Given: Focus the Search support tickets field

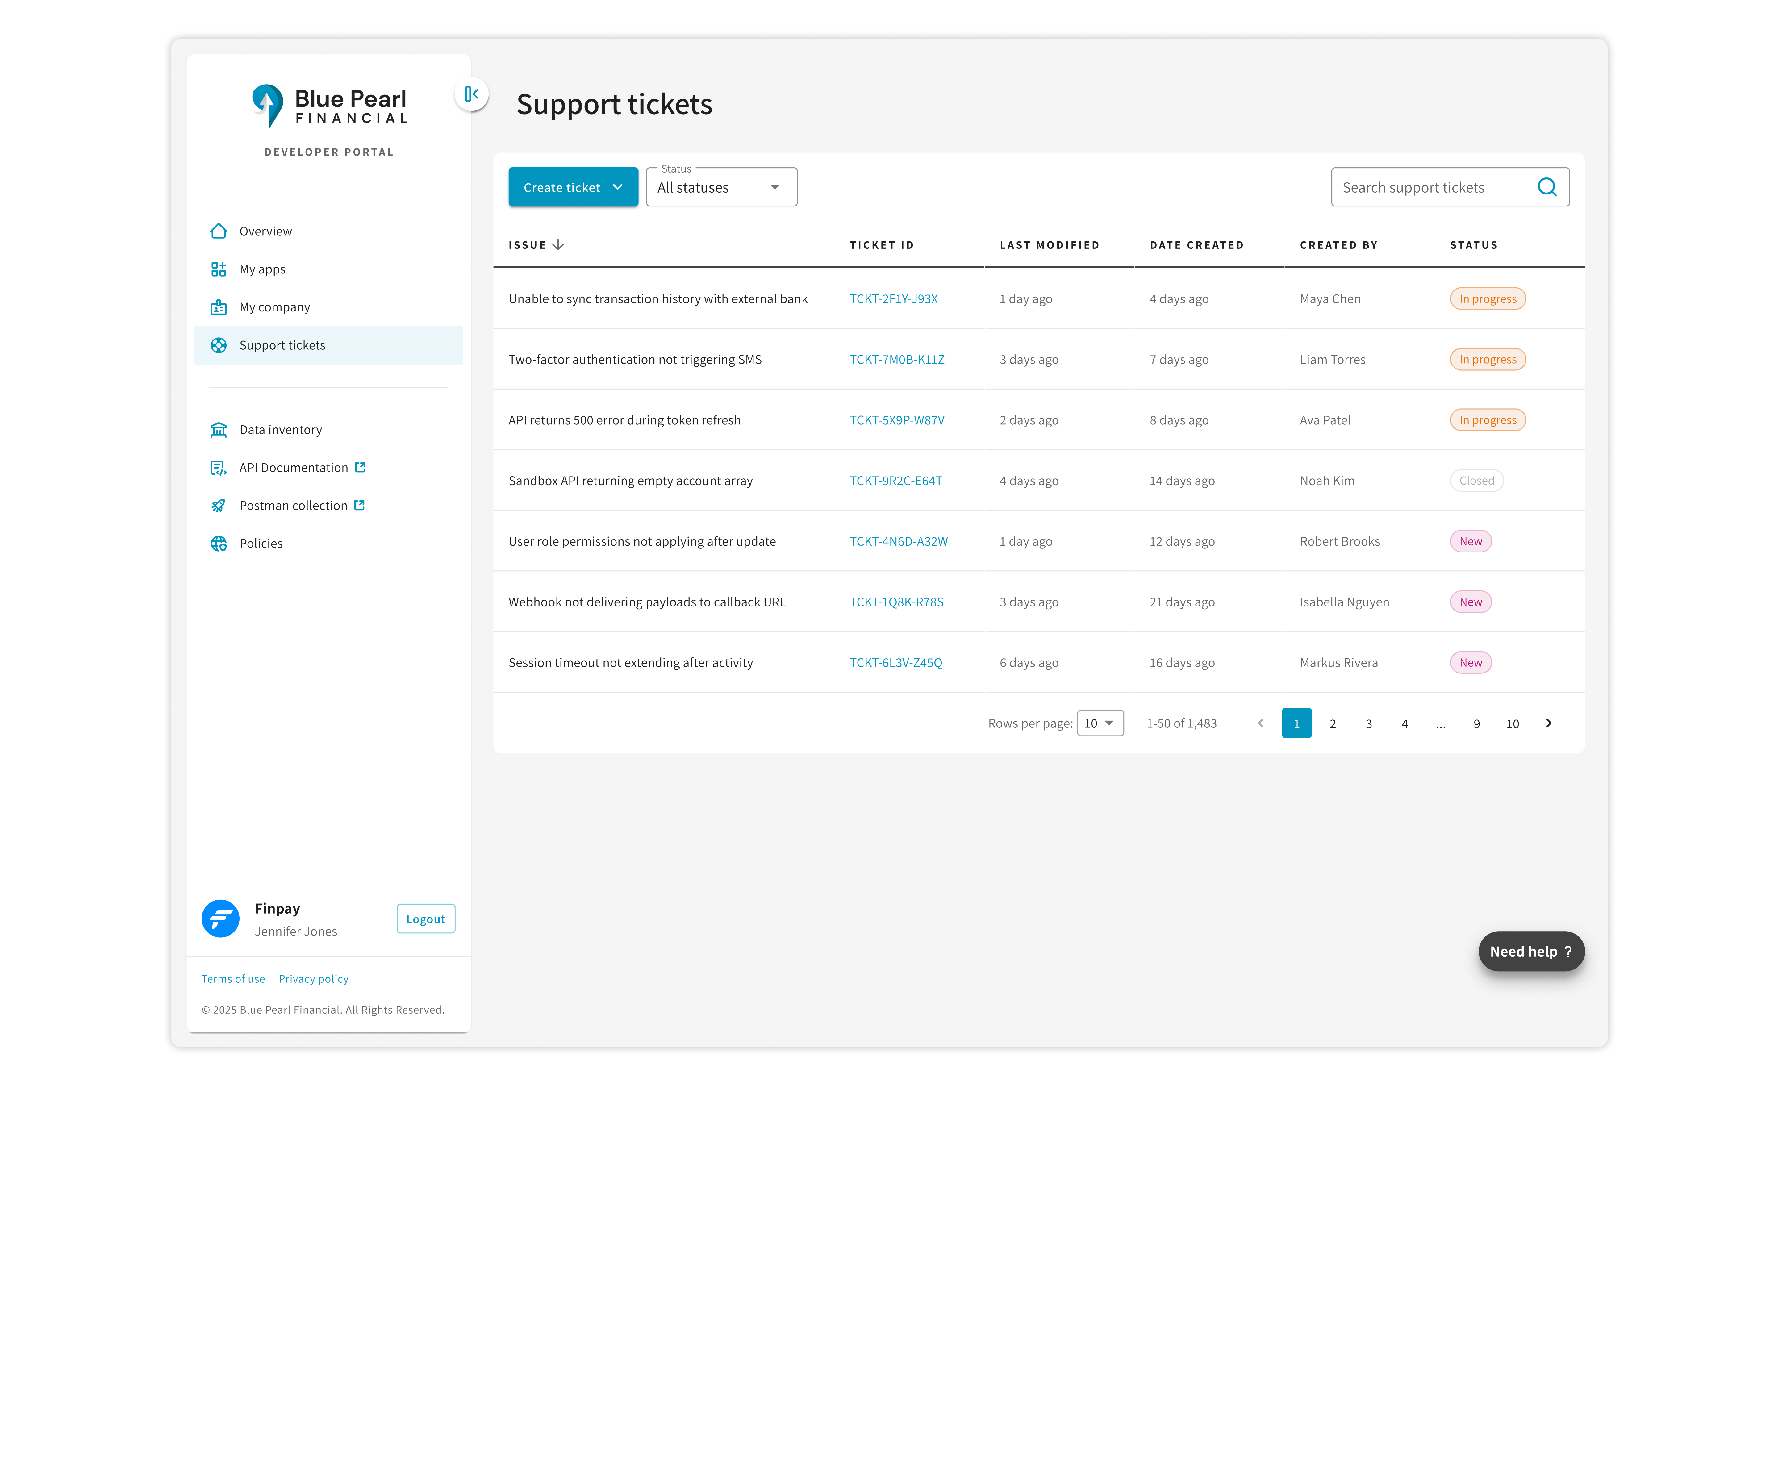Looking at the screenshot, I should [1433, 187].
